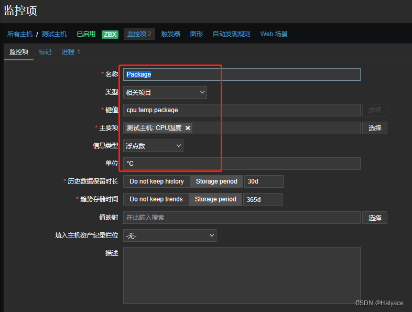Open the 类型 dropdown showing 相关项目
The width and height of the screenshot is (412, 312).
click(165, 92)
